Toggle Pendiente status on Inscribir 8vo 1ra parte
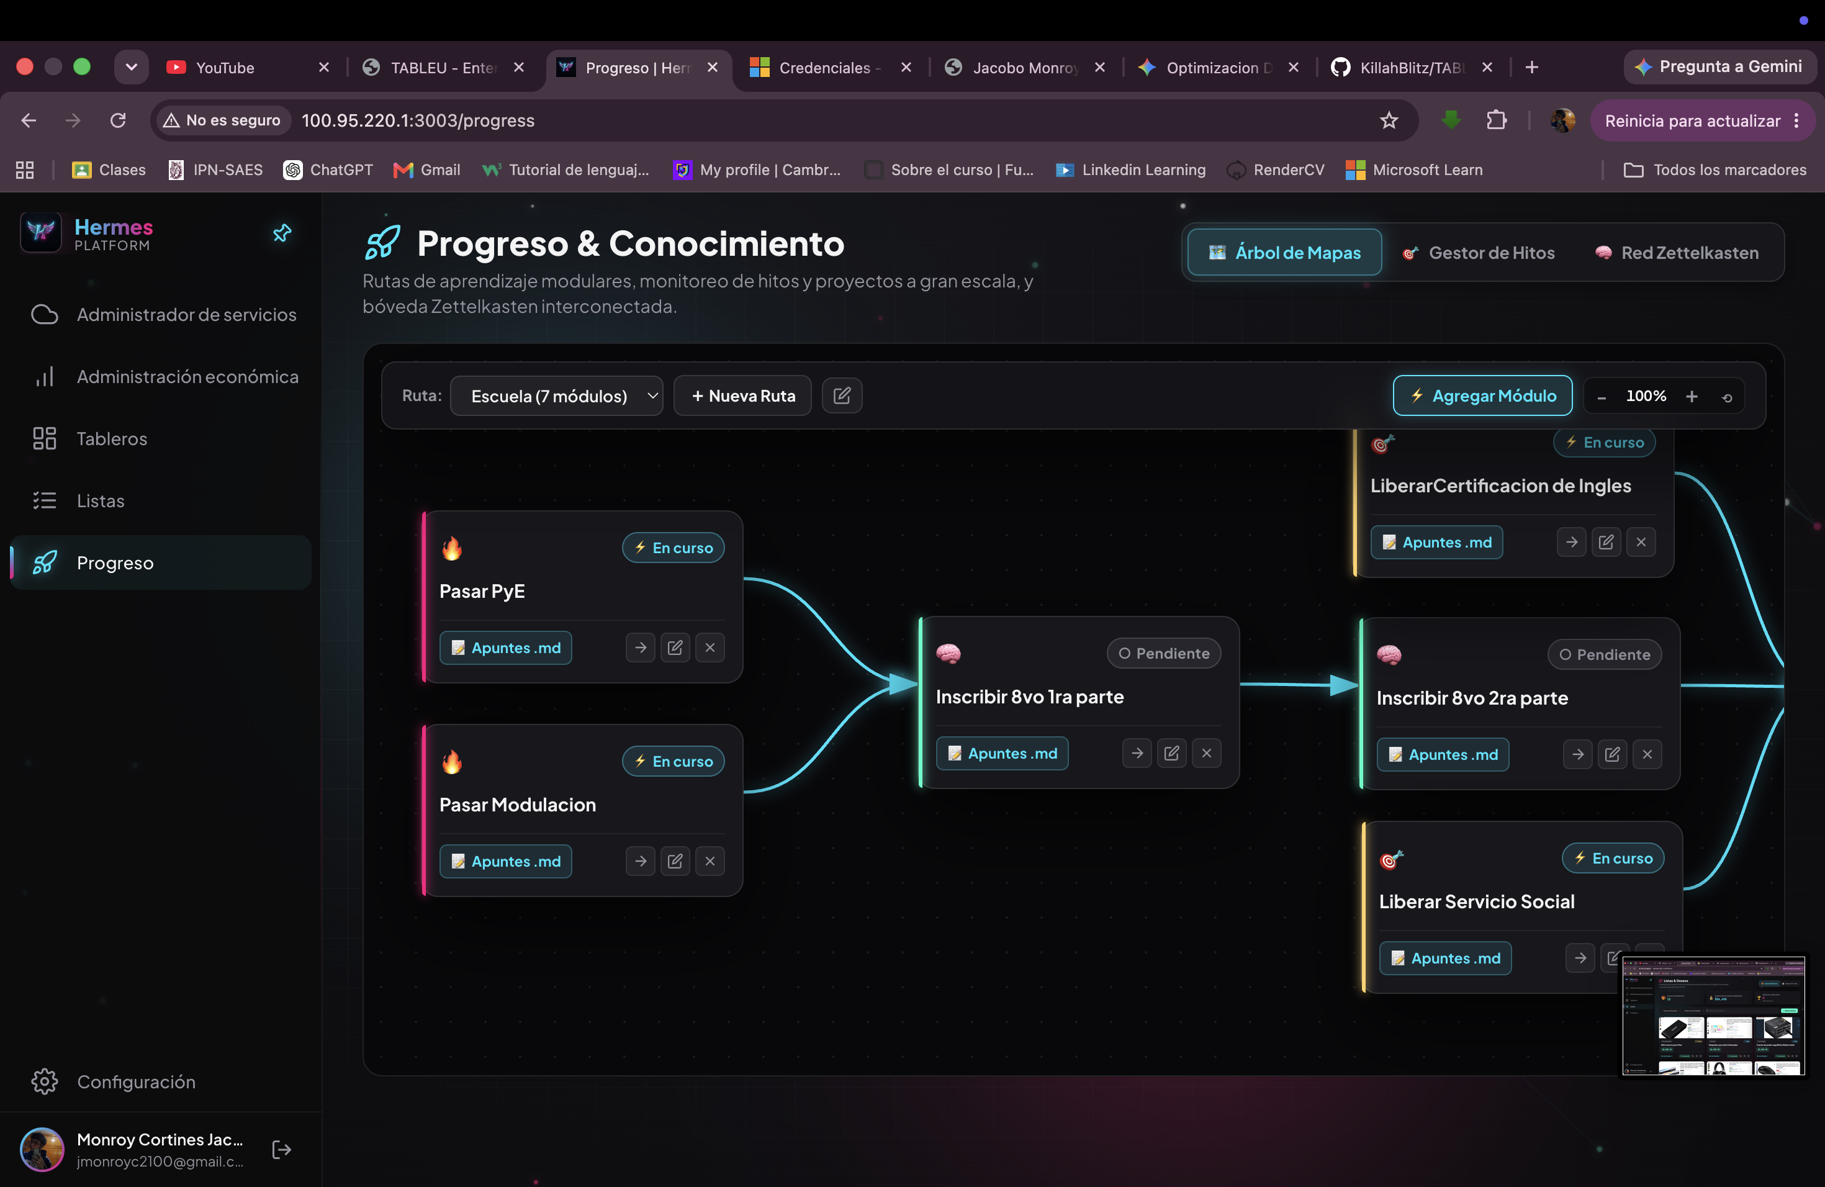The height and width of the screenshot is (1187, 1825). pyautogui.click(x=1163, y=653)
